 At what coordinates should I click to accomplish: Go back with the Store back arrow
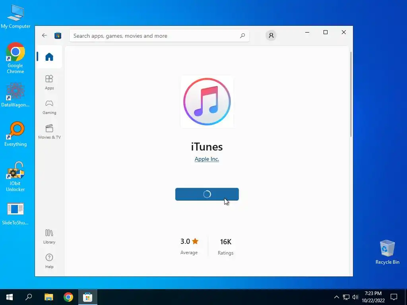tap(45, 35)
